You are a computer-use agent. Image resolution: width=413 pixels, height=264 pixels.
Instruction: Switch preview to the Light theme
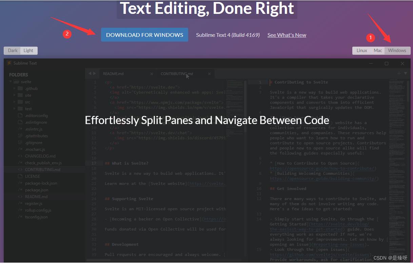[x=28, y=50]
